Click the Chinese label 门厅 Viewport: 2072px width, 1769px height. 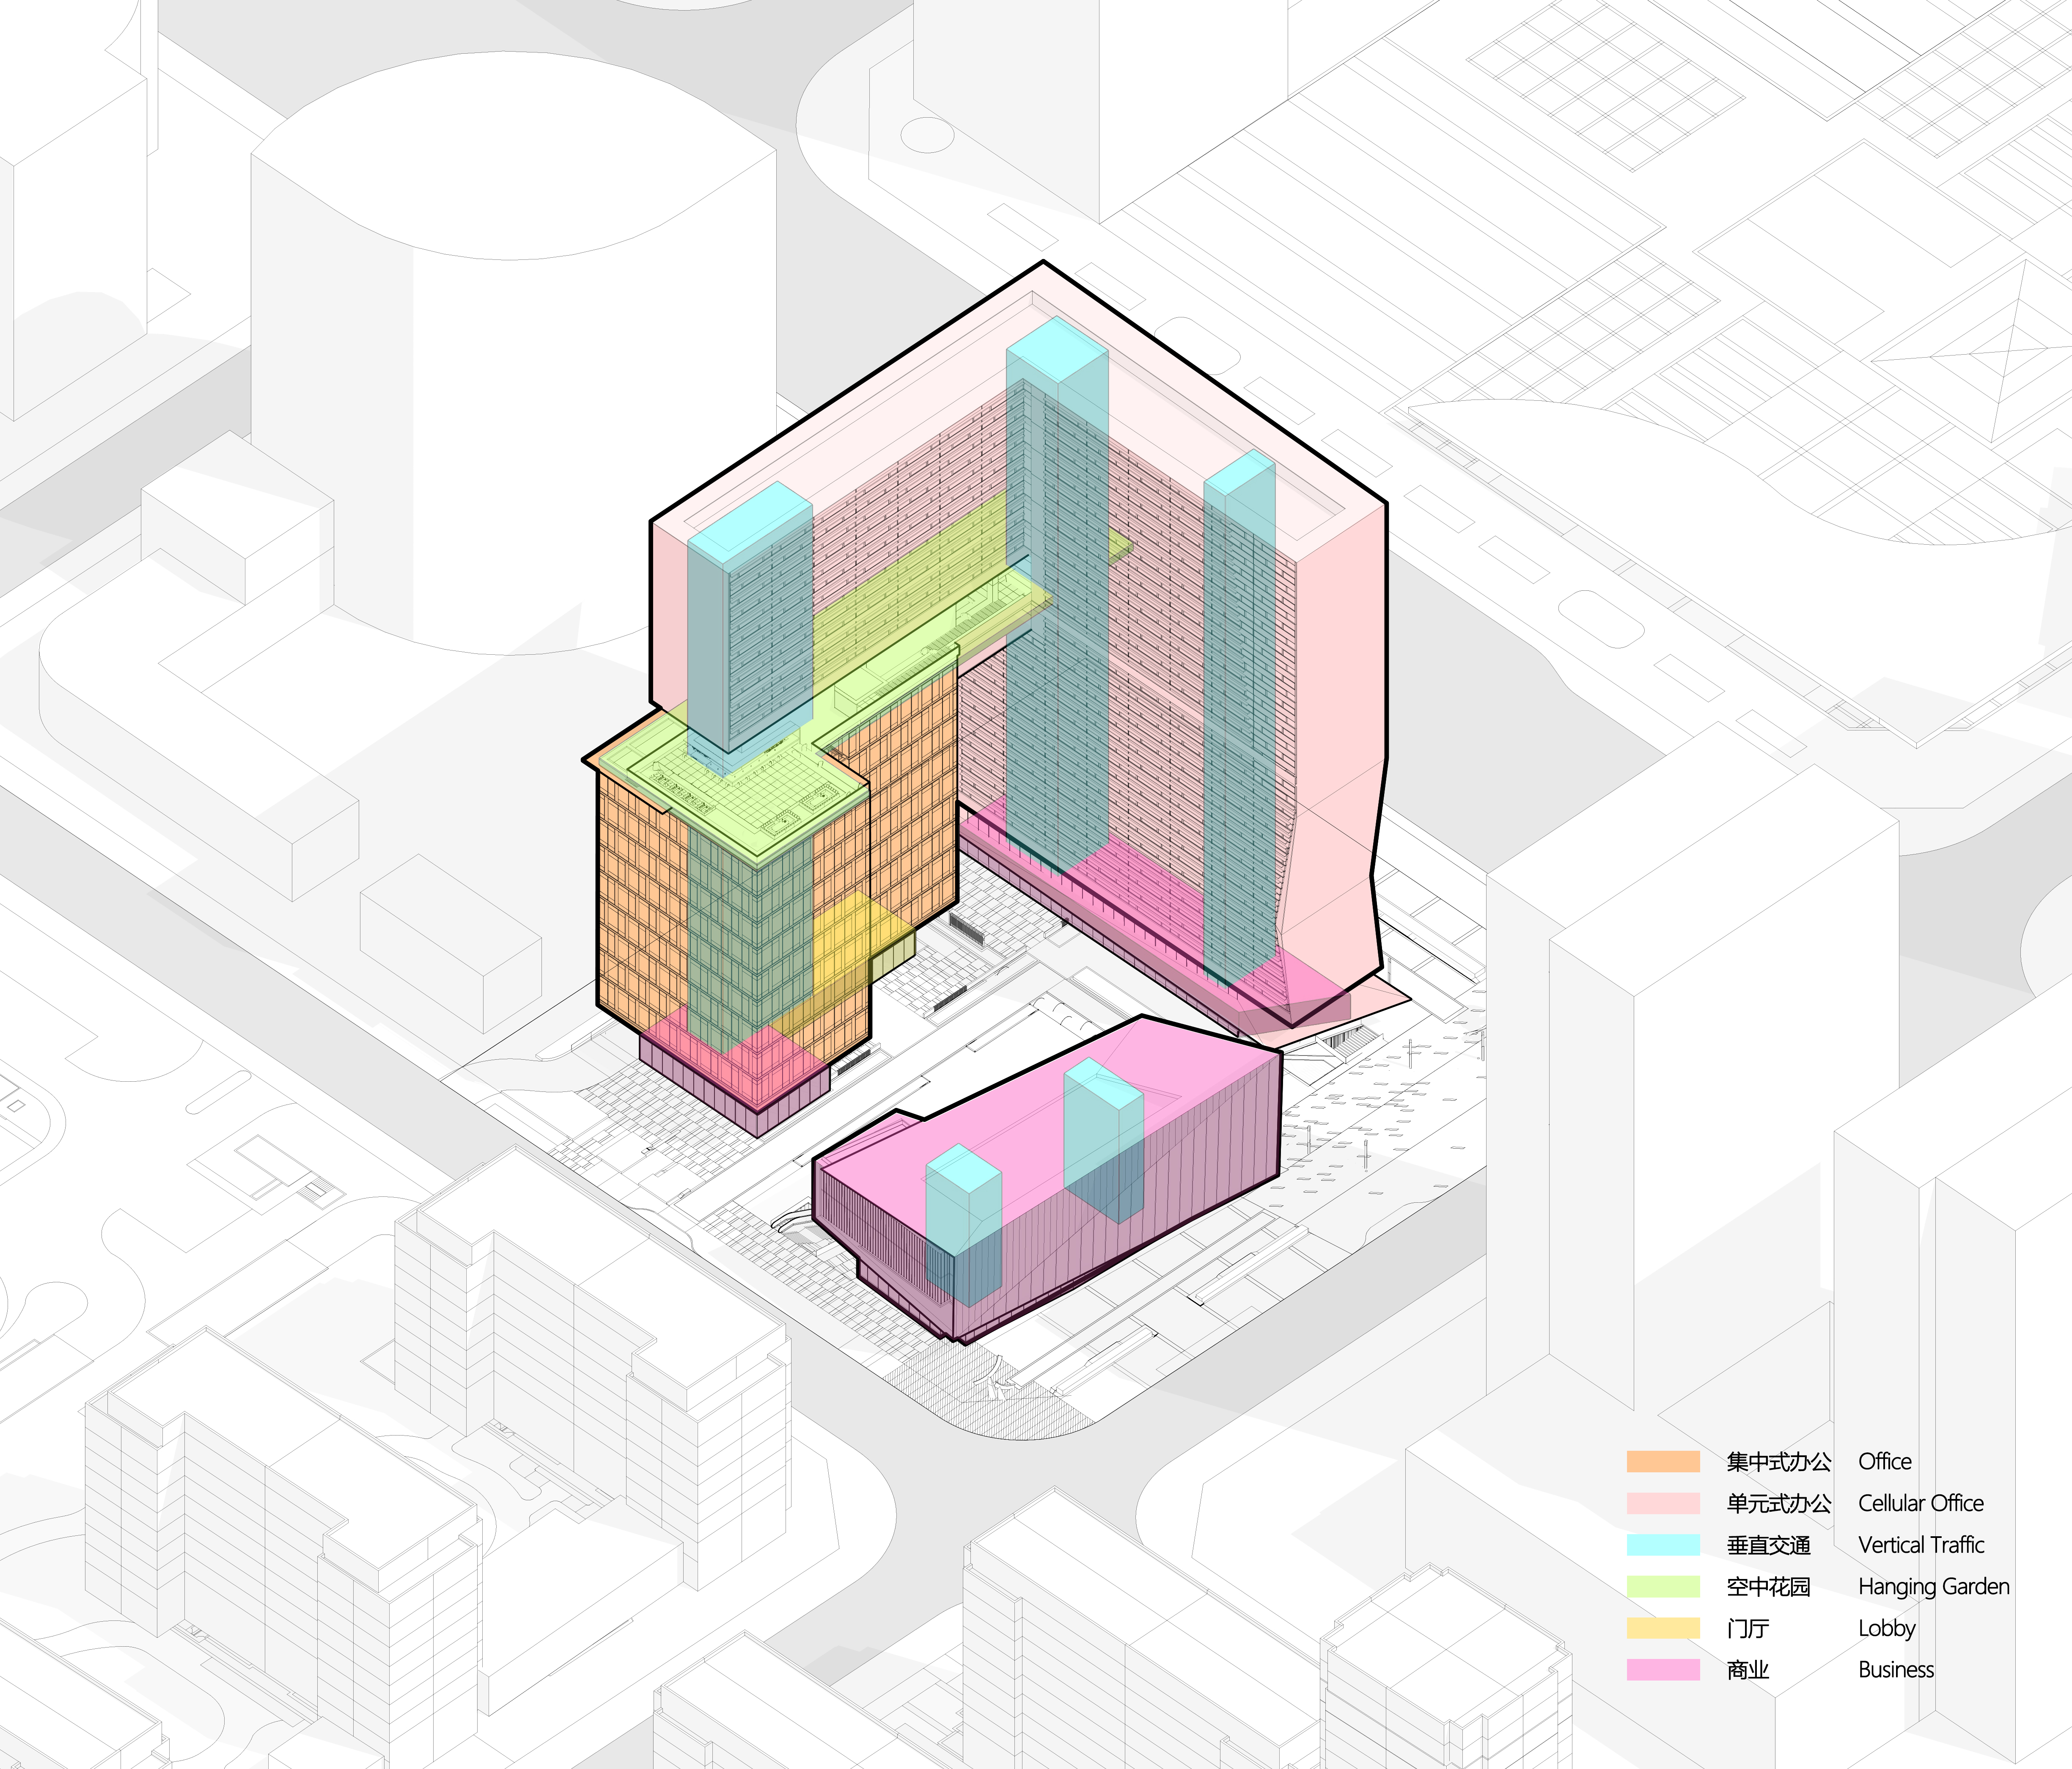pos(1748,1628)
